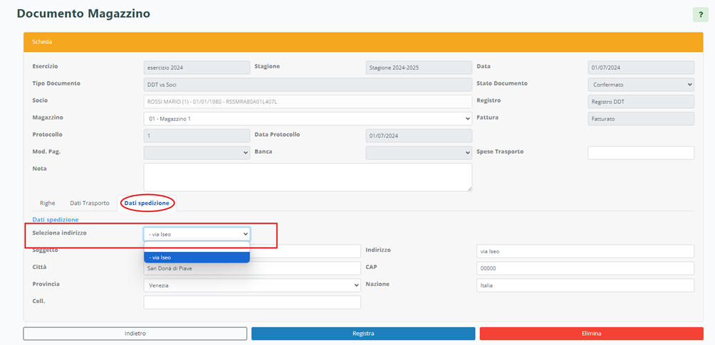This screenshot has width=715, height=345.
Task: Click the red Elimina button
Action: pos(591,334)
